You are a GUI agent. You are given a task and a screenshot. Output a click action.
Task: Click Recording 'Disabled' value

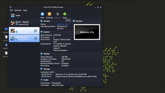pos(65,66)
